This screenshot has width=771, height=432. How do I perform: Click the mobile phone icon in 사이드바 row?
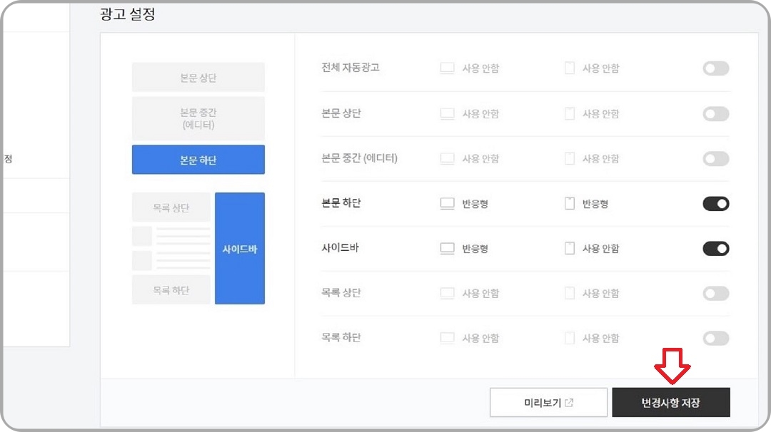569,248
